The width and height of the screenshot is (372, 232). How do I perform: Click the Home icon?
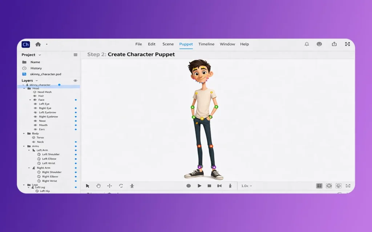[x=38, y=44]
